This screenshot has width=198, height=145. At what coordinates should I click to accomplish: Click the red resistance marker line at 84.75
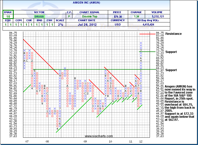coord(147,34)
